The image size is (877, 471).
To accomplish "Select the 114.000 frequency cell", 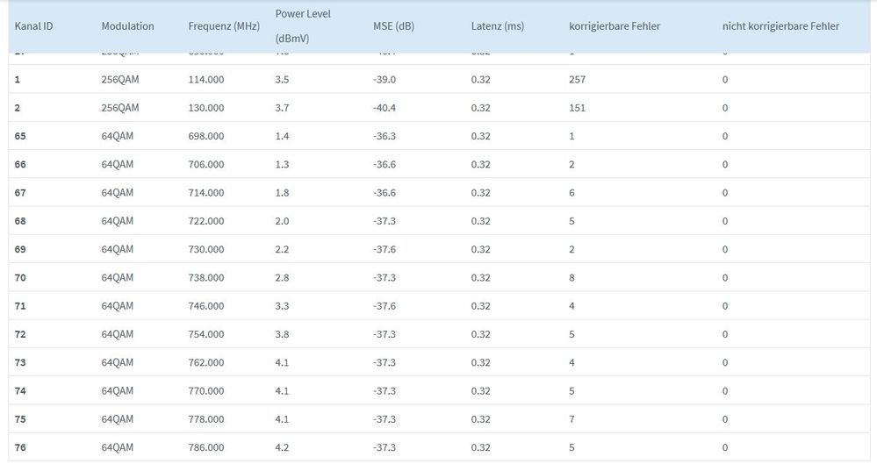I will (206, 80).
